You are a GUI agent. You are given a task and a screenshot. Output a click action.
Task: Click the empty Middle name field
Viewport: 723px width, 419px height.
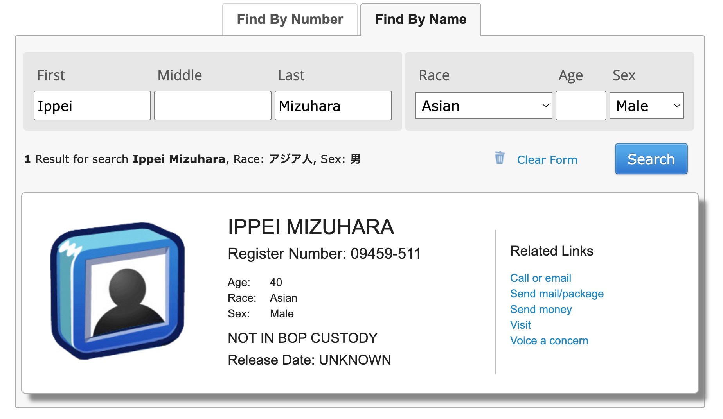click(x=212, y=106)
